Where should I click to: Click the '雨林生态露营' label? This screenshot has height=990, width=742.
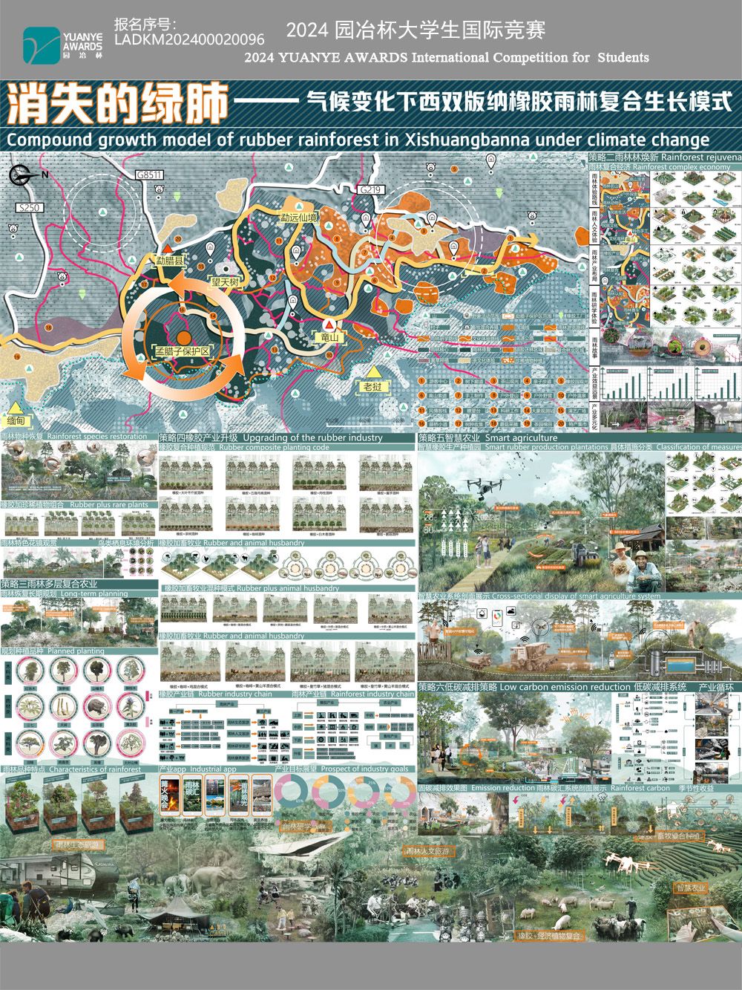click(76, 846)
